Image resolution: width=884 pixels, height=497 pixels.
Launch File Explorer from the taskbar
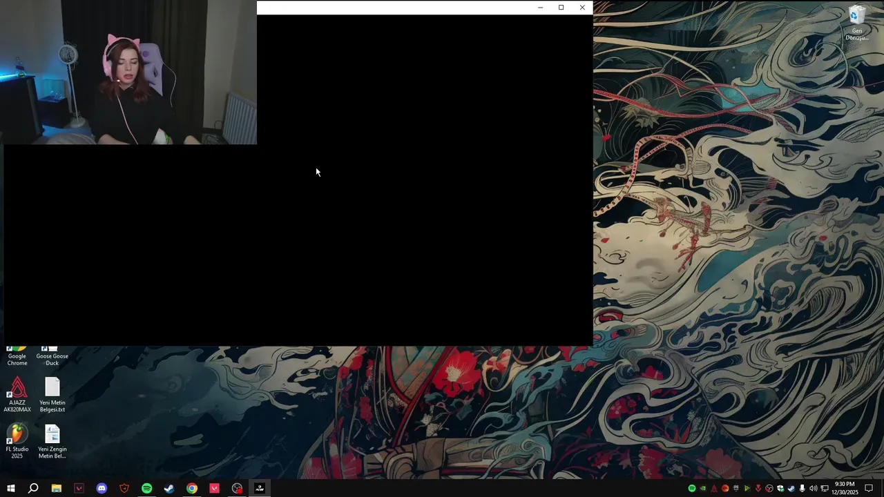(57, 488)
